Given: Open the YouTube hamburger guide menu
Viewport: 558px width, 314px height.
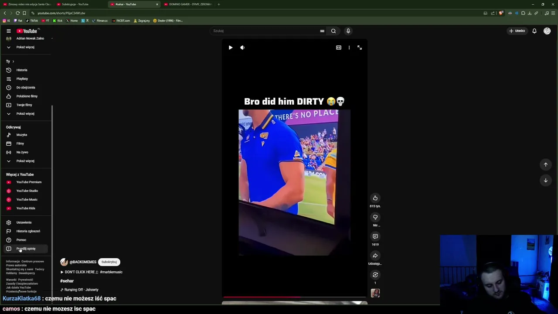Looking at the screenshot, I should coord(8,31).
